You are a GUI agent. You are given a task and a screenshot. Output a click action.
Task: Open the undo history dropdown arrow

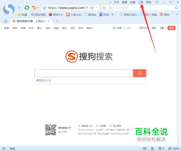(38, 8)
